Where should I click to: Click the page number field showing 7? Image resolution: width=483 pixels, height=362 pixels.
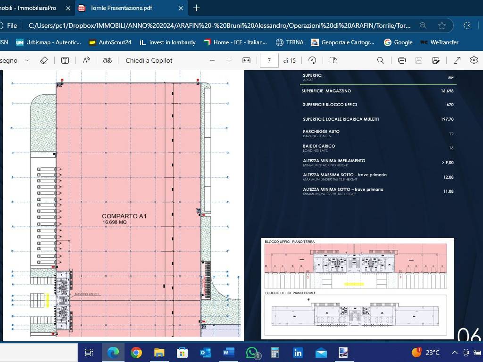tap(269, 61)
